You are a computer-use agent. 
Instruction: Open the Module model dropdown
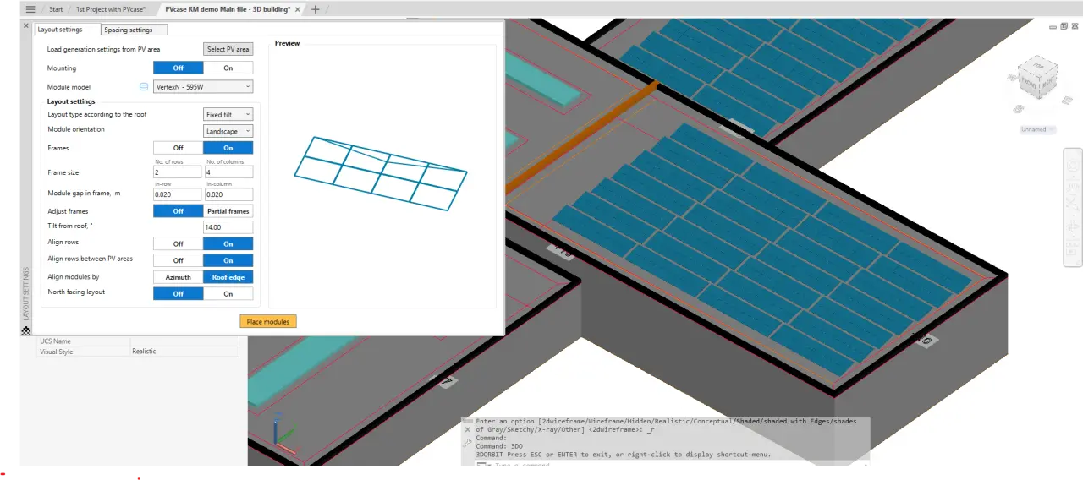point(203,87)
